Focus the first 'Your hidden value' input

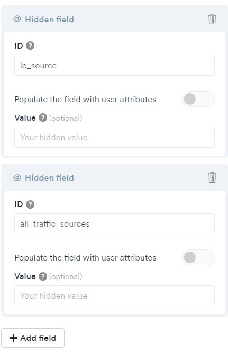tap(114, 137)
